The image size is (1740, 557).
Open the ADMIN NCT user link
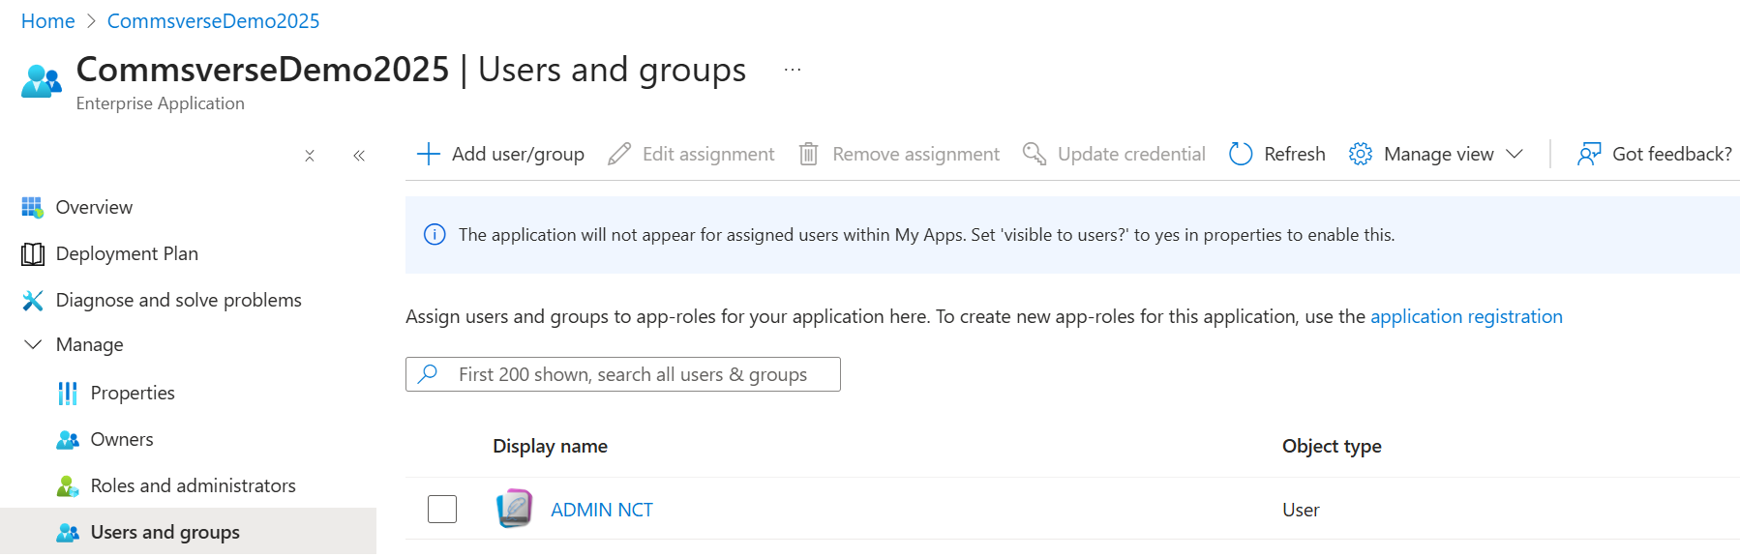click(602, 510)
